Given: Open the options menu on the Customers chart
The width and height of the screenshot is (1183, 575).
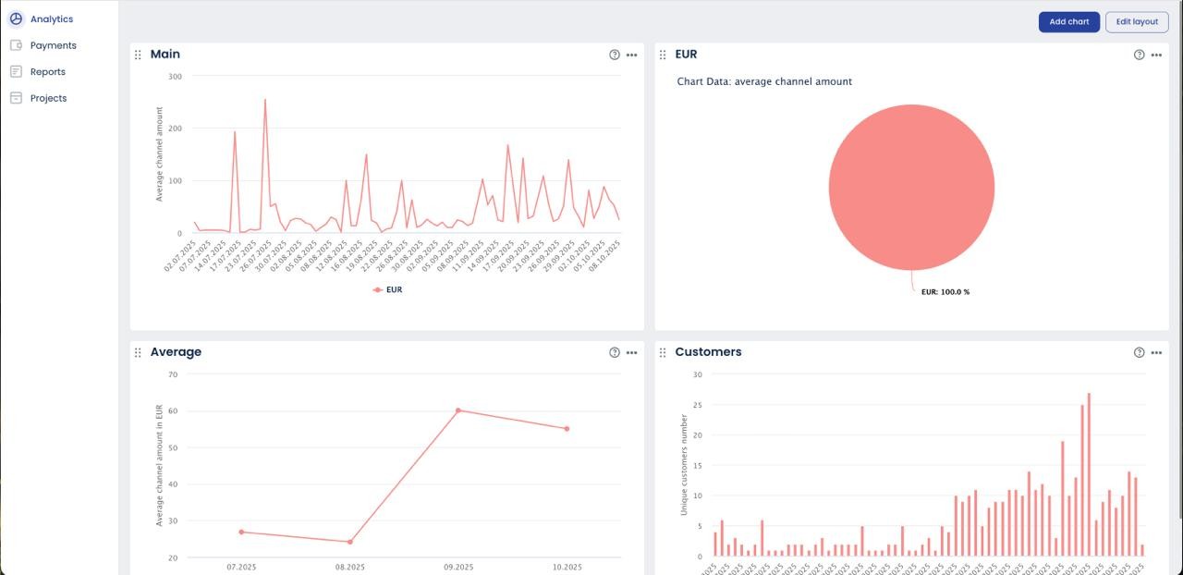Looking at the screenshot, I should [1156, 352].
